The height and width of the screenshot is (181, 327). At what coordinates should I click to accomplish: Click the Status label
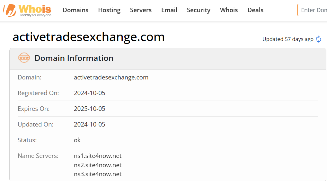coord(27,140)
